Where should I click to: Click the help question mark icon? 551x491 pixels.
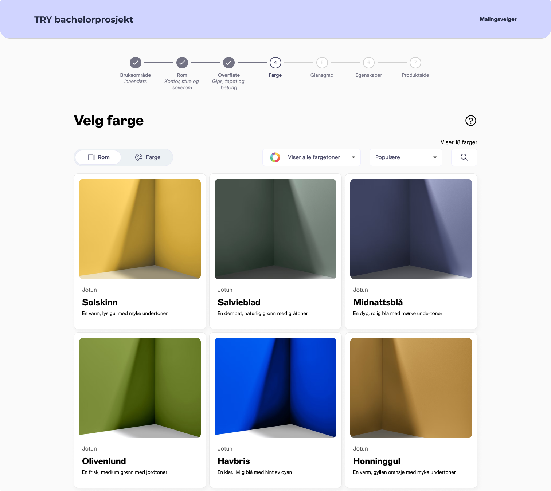point(470,121)
